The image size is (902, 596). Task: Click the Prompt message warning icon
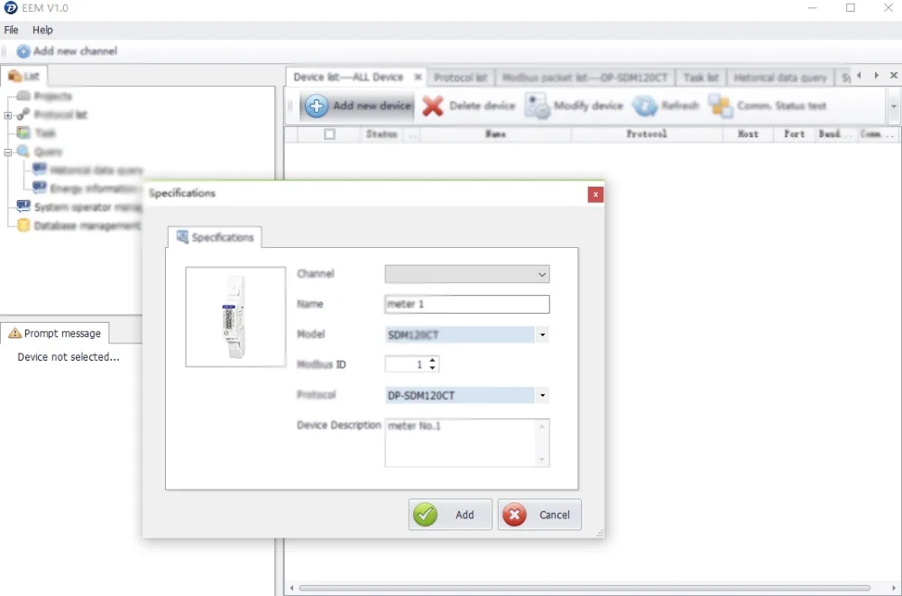[15, 333]
